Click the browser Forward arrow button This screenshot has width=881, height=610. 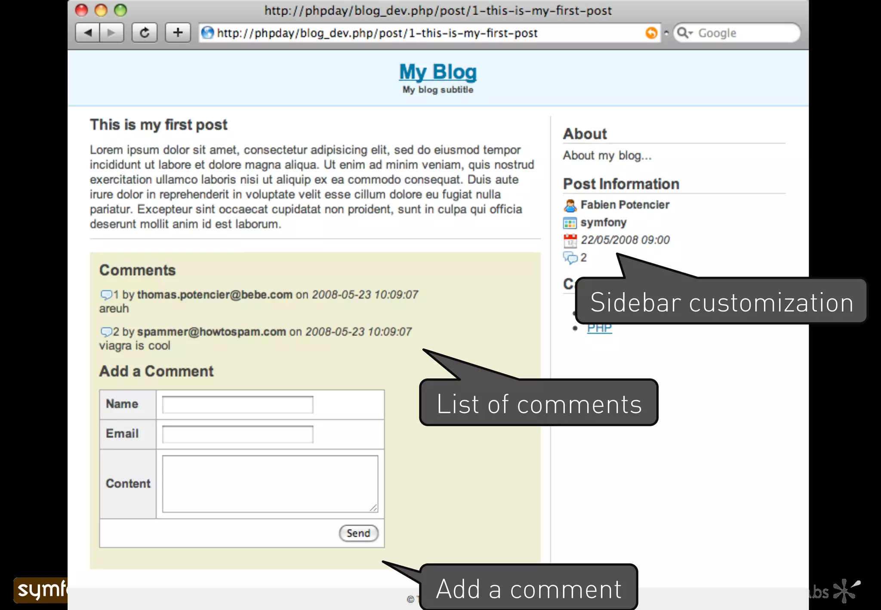[112, 33]
